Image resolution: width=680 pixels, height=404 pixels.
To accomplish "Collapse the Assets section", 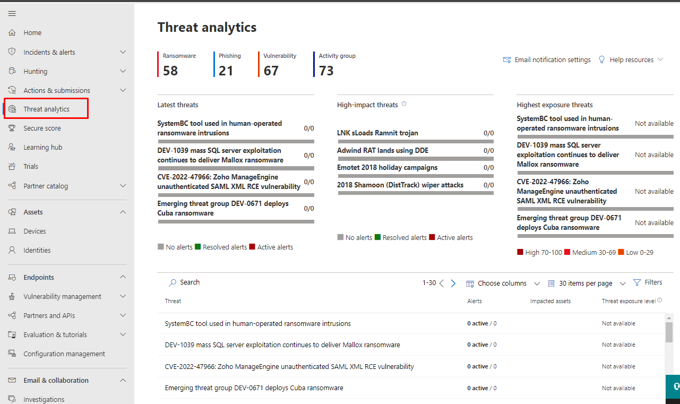I will (x=123, y=212).
